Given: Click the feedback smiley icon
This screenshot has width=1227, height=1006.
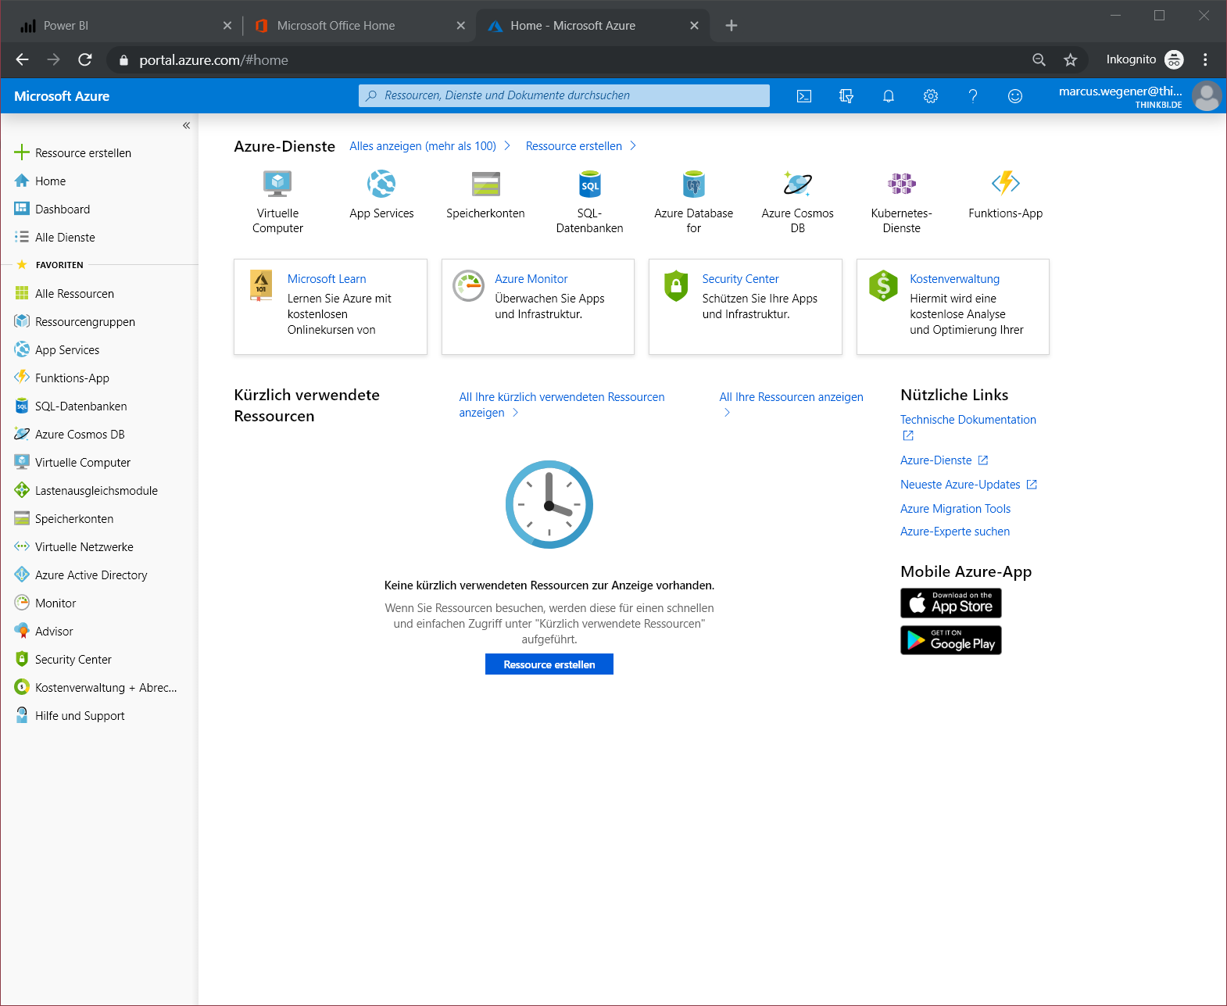Looking at the screenshot, I should coord(1015,96).
